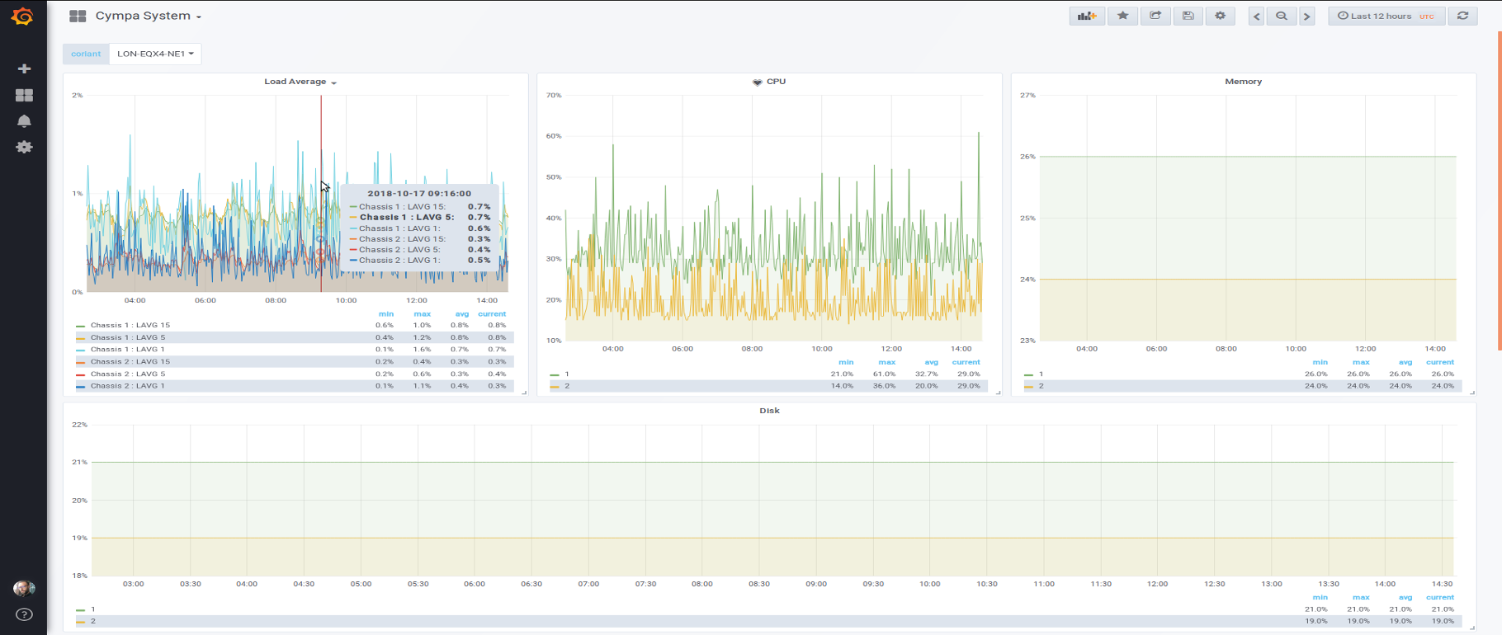Image resolution: width=1502 pixels, height=635 pixels.
Task: Save the dashboard
Action: click(1188, 16)
